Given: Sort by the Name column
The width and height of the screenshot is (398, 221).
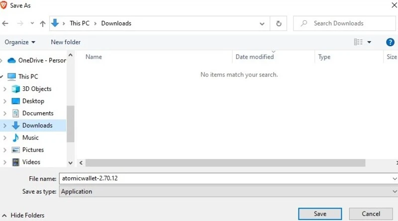Looking at the screenshot, I should point(94,57).
